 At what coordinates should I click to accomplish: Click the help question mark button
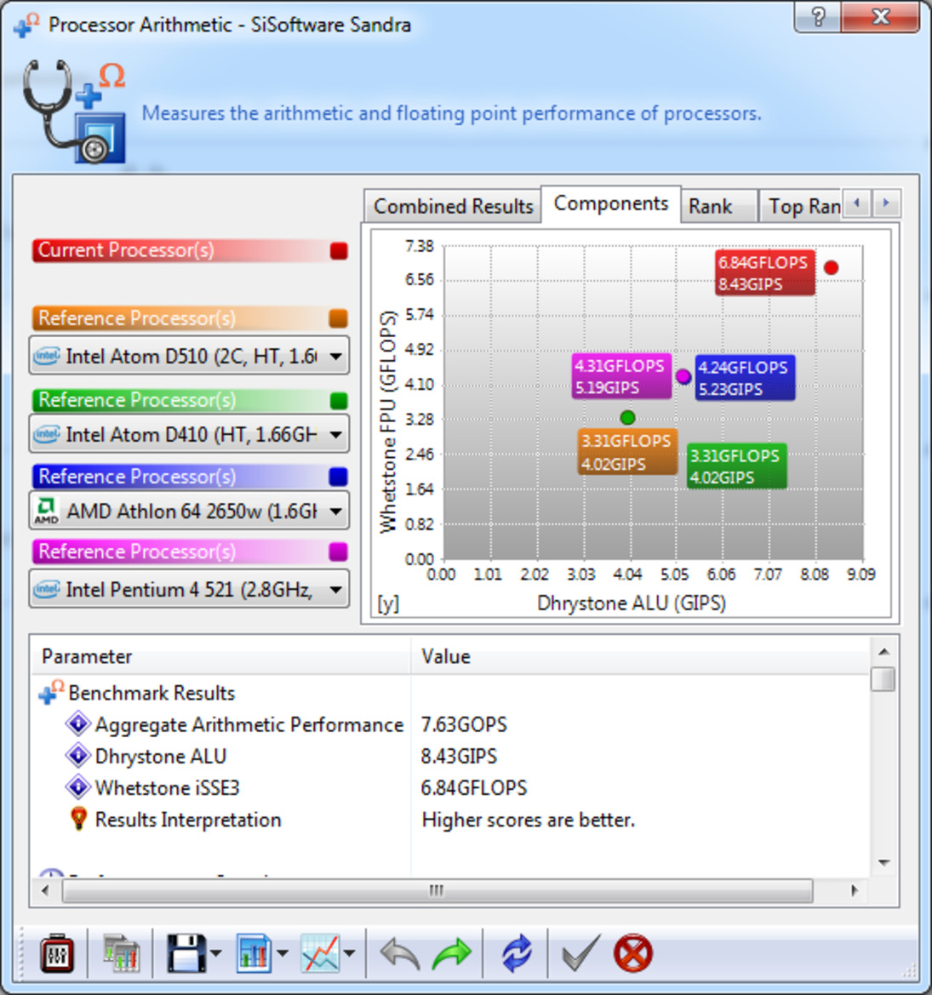click(x=818, y=16)
